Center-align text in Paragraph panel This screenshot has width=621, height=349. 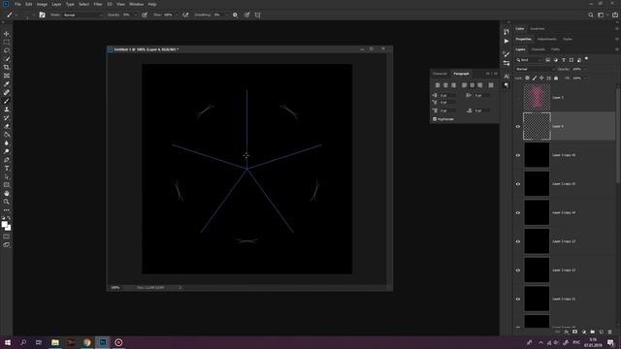click(445, 85)
